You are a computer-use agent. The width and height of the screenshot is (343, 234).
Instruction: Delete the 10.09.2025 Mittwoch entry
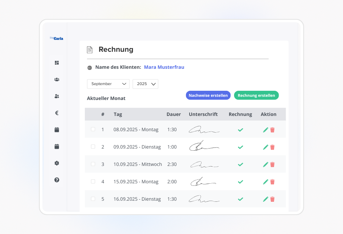[272, 165]
